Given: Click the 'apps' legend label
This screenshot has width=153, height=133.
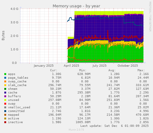Looking at the screenshot, I should pyautogui.click(x=12, y=74).
